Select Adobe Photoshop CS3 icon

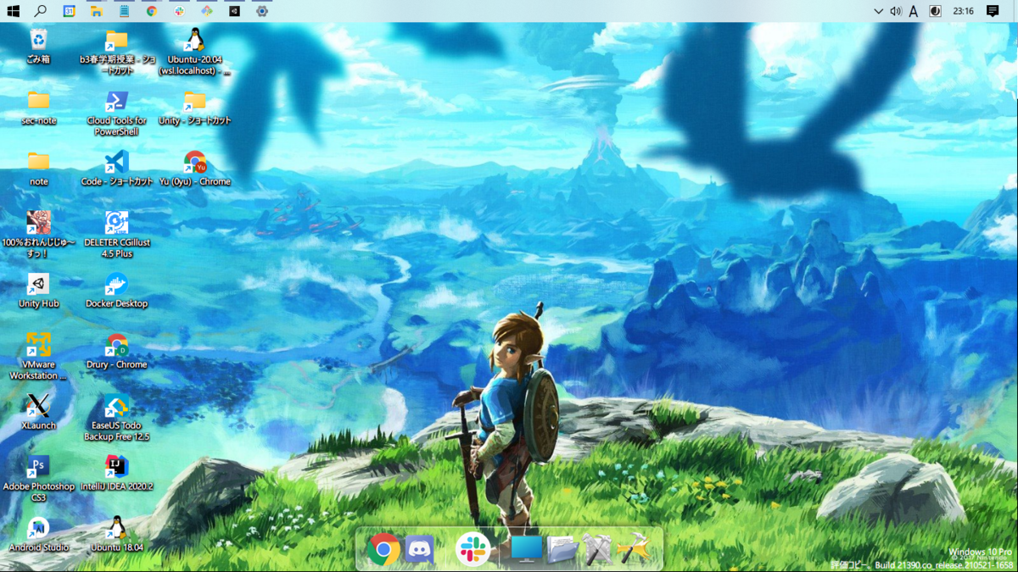(38, 478)
